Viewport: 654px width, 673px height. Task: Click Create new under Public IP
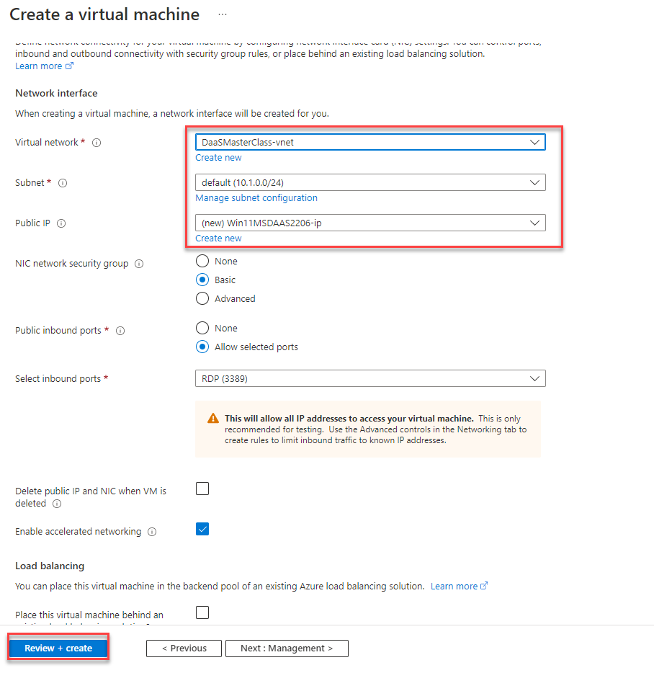pyautogui.click(x=218, y=238)
